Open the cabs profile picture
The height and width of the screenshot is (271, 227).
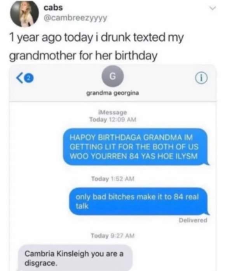tap(24, 14)
